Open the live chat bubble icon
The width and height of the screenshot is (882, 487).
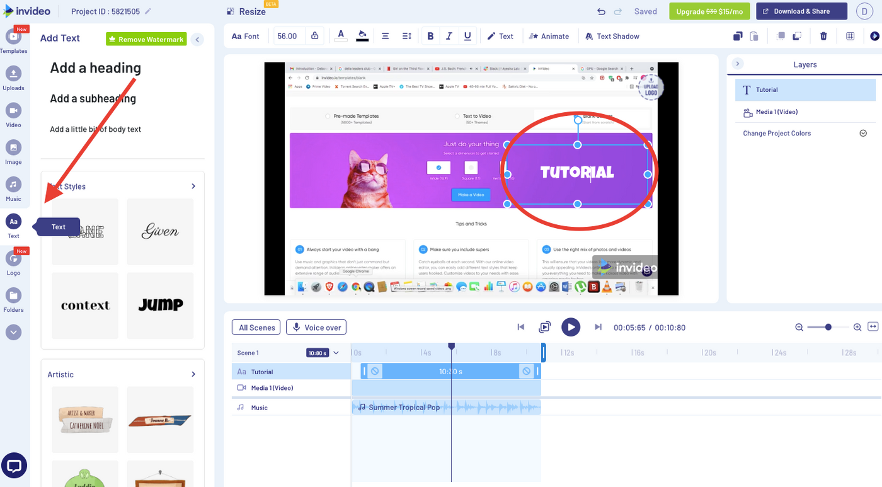14,466
